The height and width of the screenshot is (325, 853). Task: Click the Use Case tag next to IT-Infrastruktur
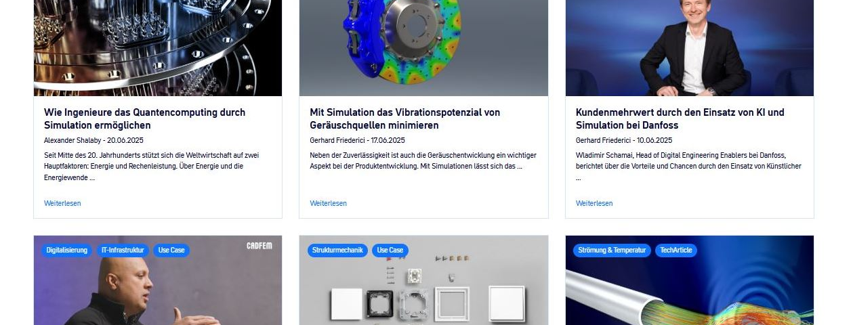click(171, 251)
